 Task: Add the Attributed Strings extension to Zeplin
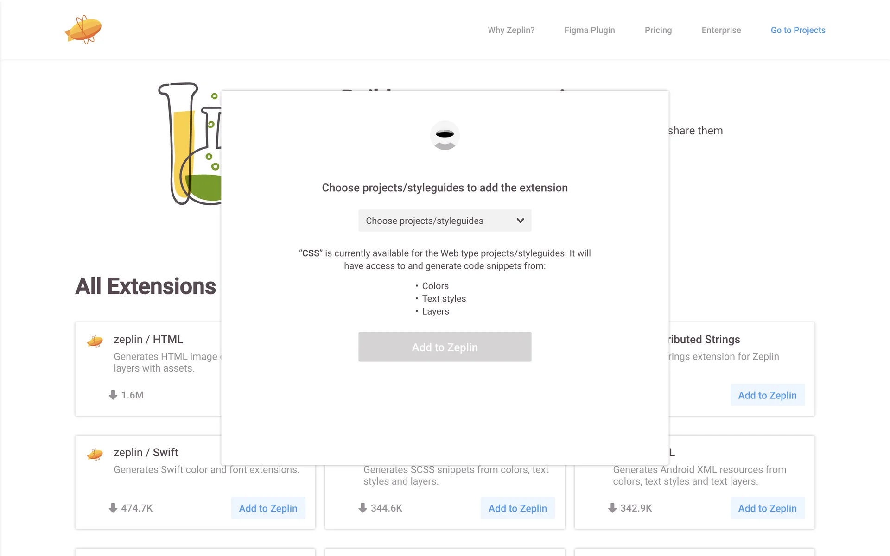click(x=767, y=395)
